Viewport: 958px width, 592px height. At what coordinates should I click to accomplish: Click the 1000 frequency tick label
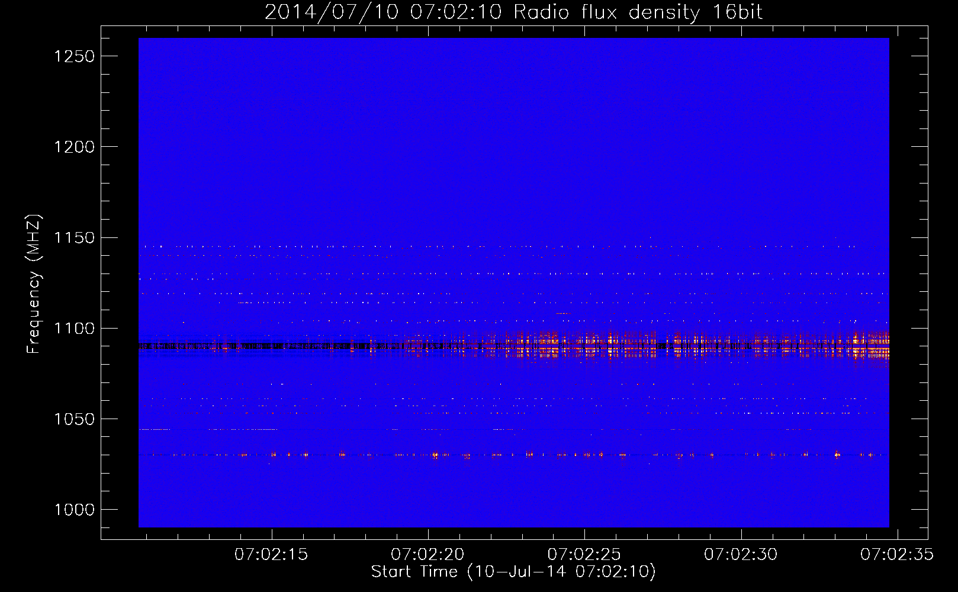[74, 510]
